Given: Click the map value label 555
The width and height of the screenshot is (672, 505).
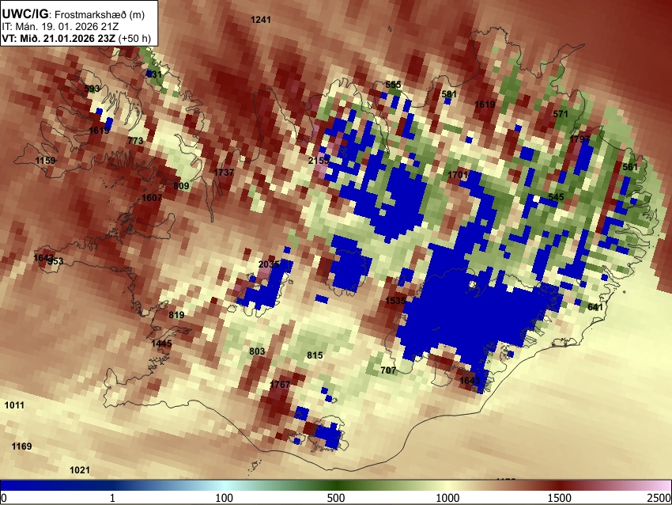Looking at the screenshot, I should 393,85.
